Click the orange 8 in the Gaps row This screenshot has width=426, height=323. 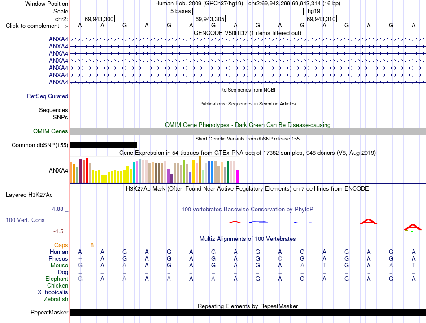[x=92, y=245]
